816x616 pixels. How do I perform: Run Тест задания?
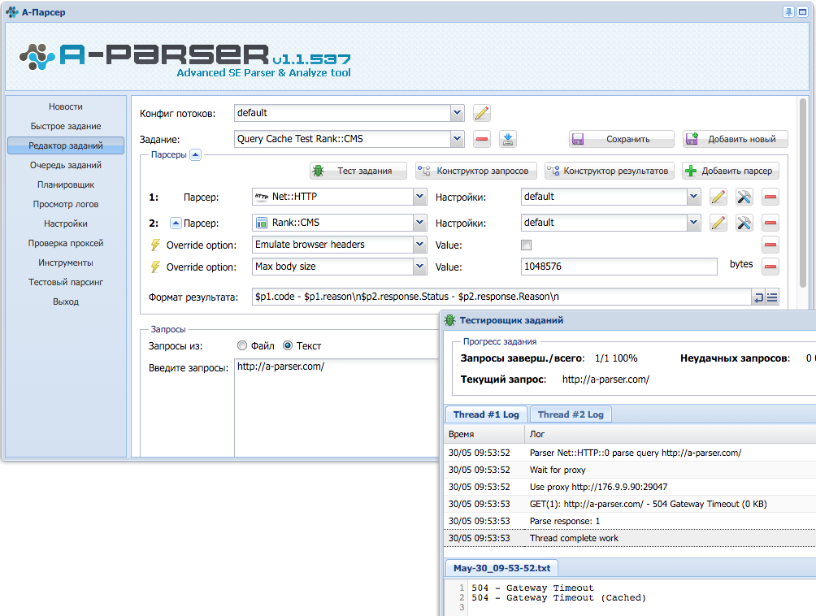[x=358, y=171]
